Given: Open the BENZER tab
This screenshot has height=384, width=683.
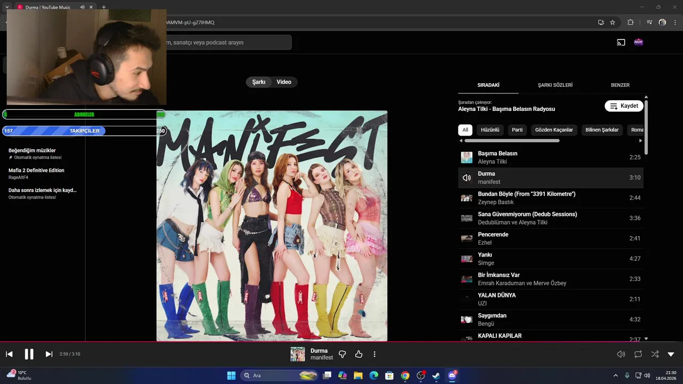Looking at the screenshot, I should 620,85.
